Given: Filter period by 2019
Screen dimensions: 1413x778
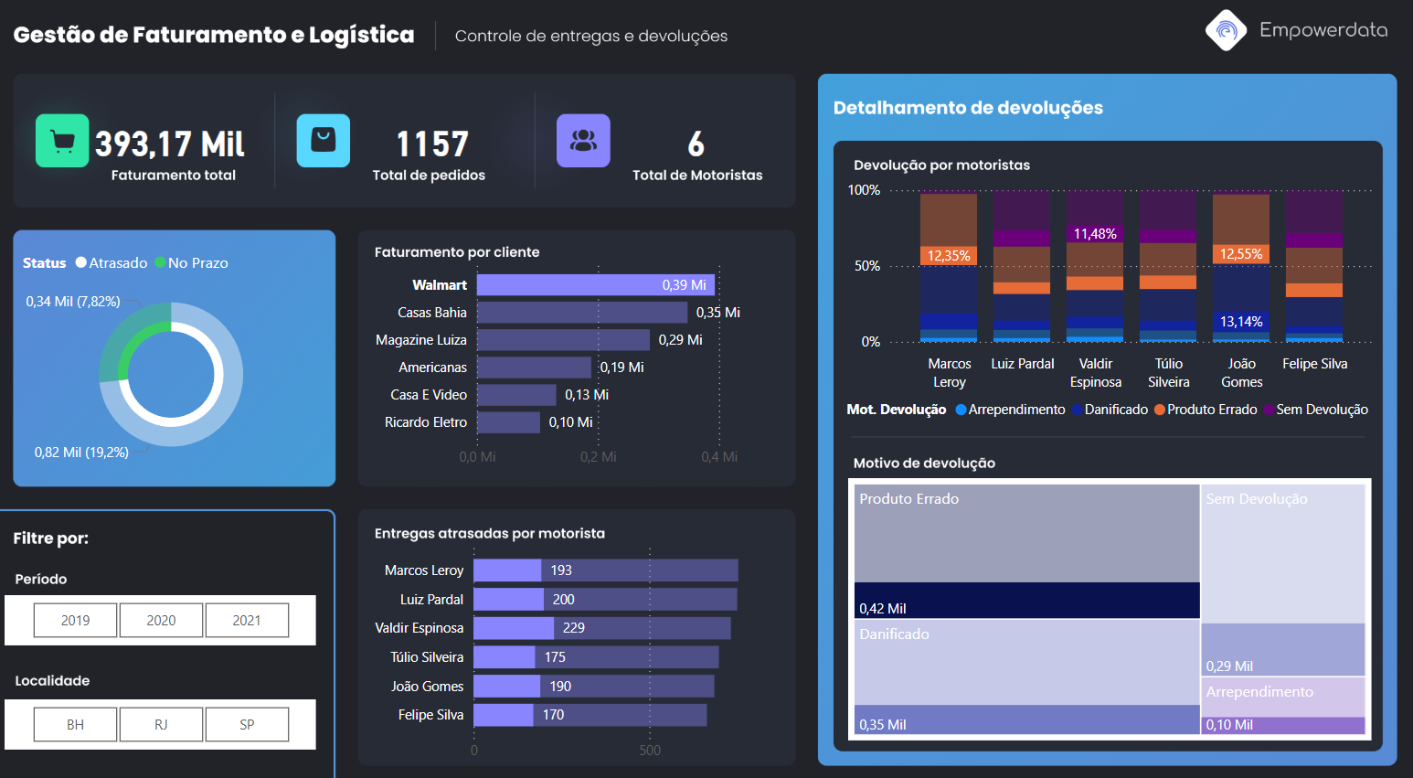Looking at the screenshot, I should coord(75,620).
